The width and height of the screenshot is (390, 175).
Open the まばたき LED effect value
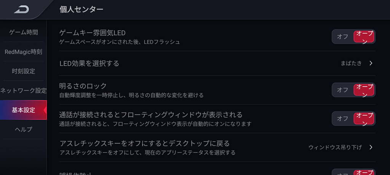[351, 63]
